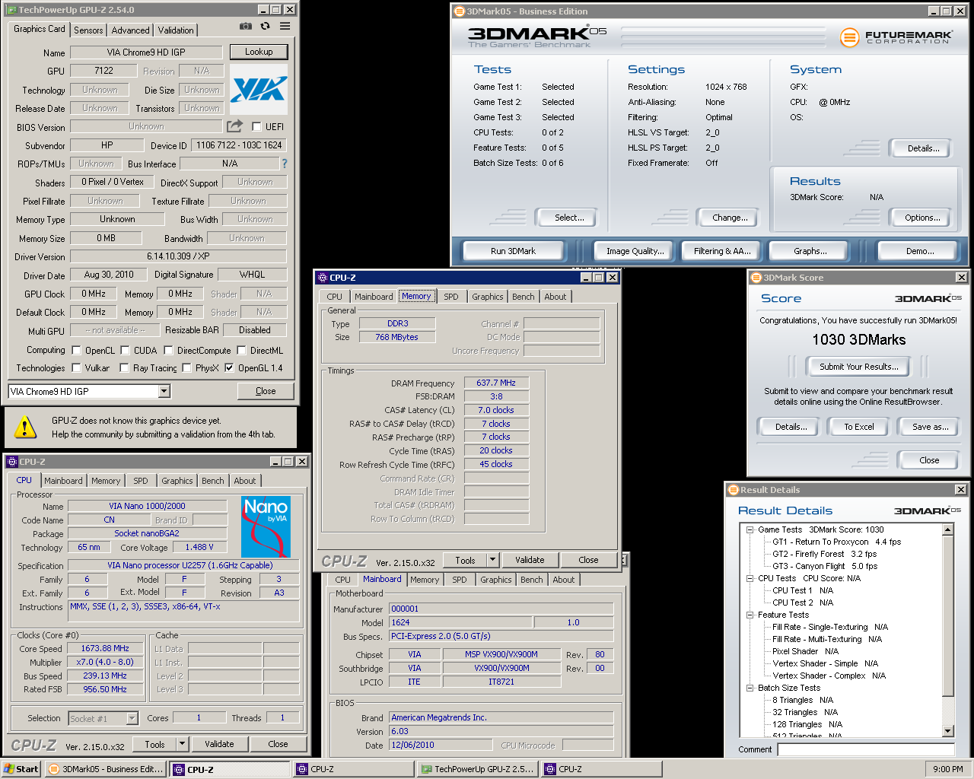Open Graphics tab in CPU-Z Motherboard window
Screen dimensions: 974x779
(496, 580)
